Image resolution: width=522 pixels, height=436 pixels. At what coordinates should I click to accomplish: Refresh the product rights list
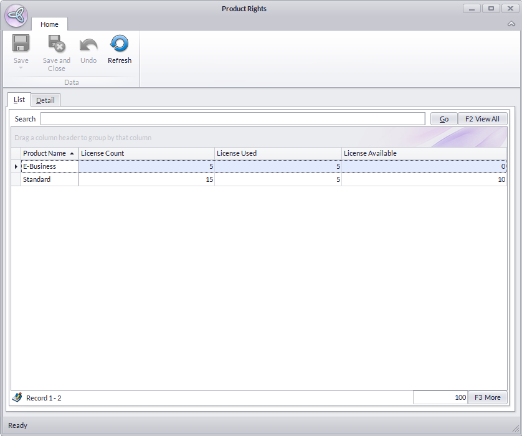click(x=119, y=50)
